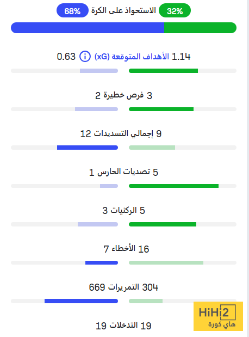Click the green section of possession bar
249x337 pixels.
[200, 28]
